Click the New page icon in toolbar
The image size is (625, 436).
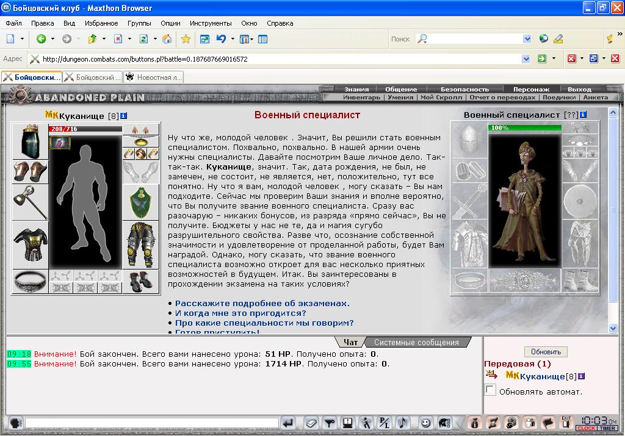point(11,38)
